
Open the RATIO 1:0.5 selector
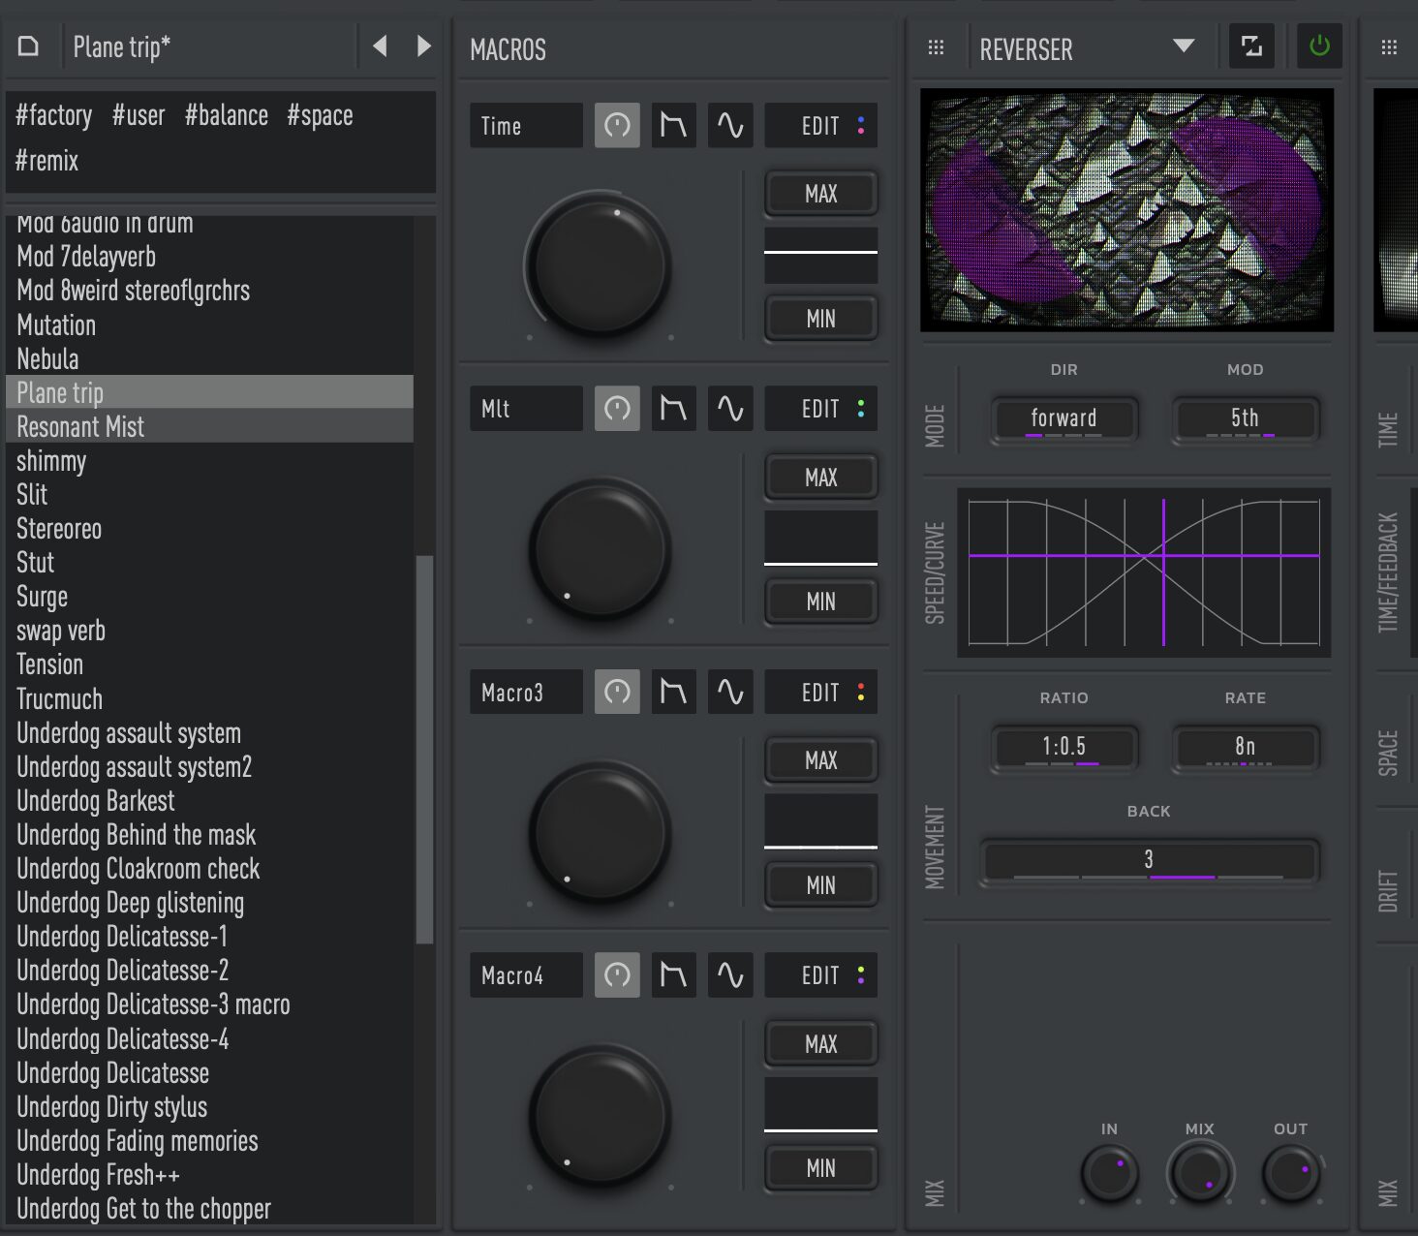click(1063, 747)
